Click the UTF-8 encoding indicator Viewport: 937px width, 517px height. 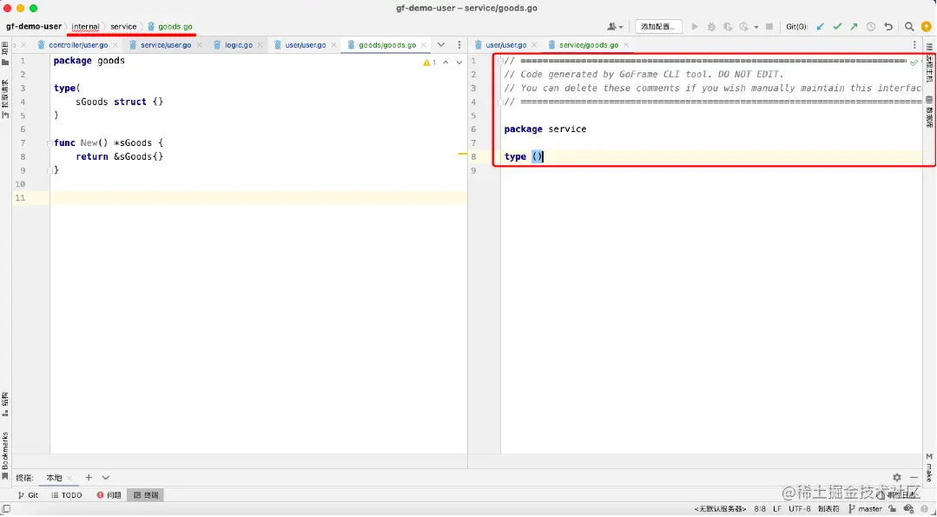(x=800, y=508)
